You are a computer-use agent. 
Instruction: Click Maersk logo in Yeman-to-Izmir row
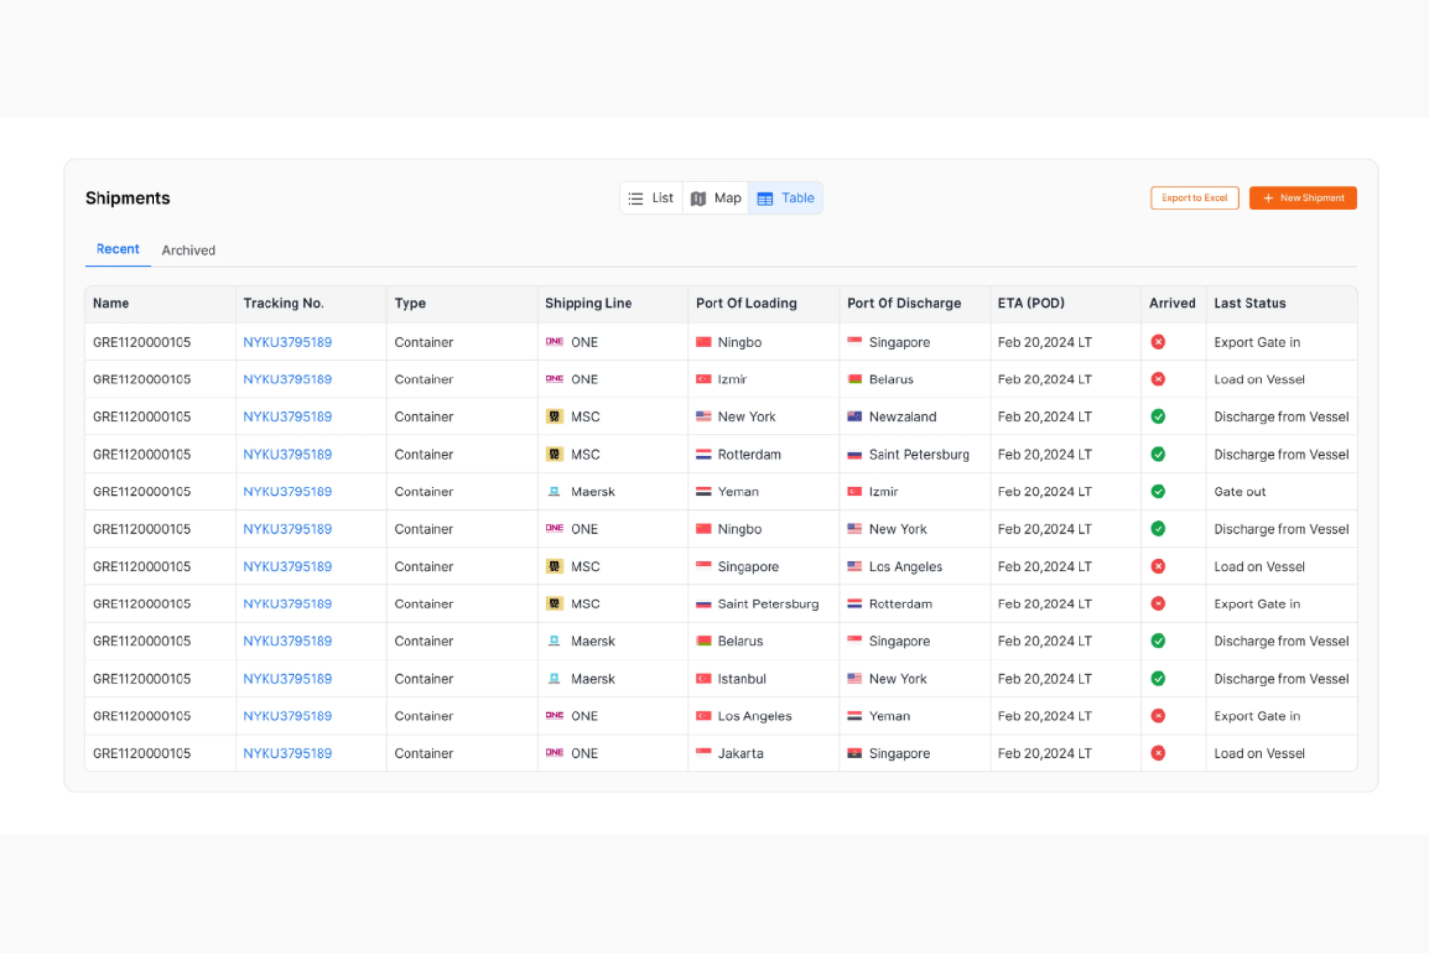(554, 491)
